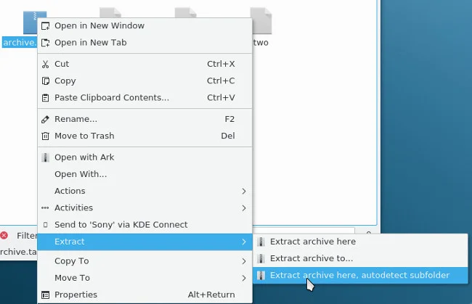Choose 'Open With...' from the context menu
The image size is (472, 304).
tap(81, 174)
